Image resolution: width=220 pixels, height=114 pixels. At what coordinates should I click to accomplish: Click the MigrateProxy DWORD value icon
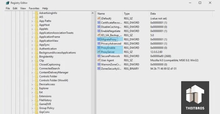[x=99, y=39]
